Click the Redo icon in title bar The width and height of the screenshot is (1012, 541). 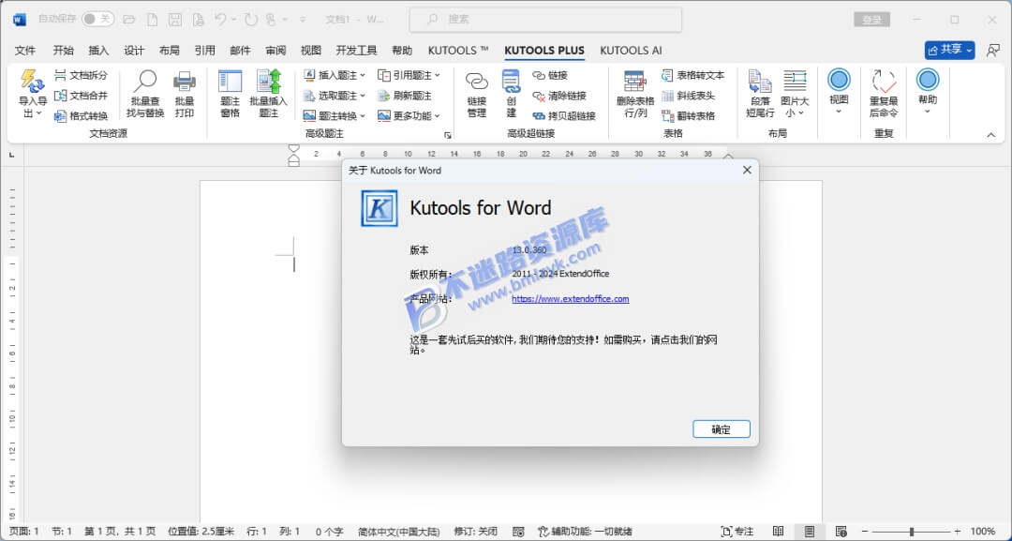(x=251, y=20)
